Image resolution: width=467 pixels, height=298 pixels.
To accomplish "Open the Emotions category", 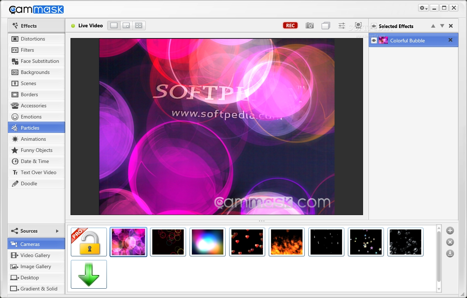I will (36, 117).
